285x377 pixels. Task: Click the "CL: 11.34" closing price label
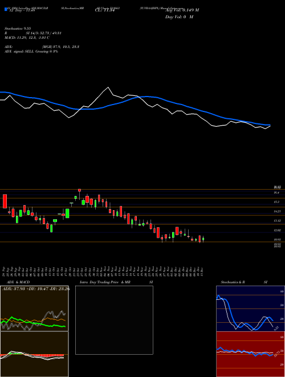[105, 10]
